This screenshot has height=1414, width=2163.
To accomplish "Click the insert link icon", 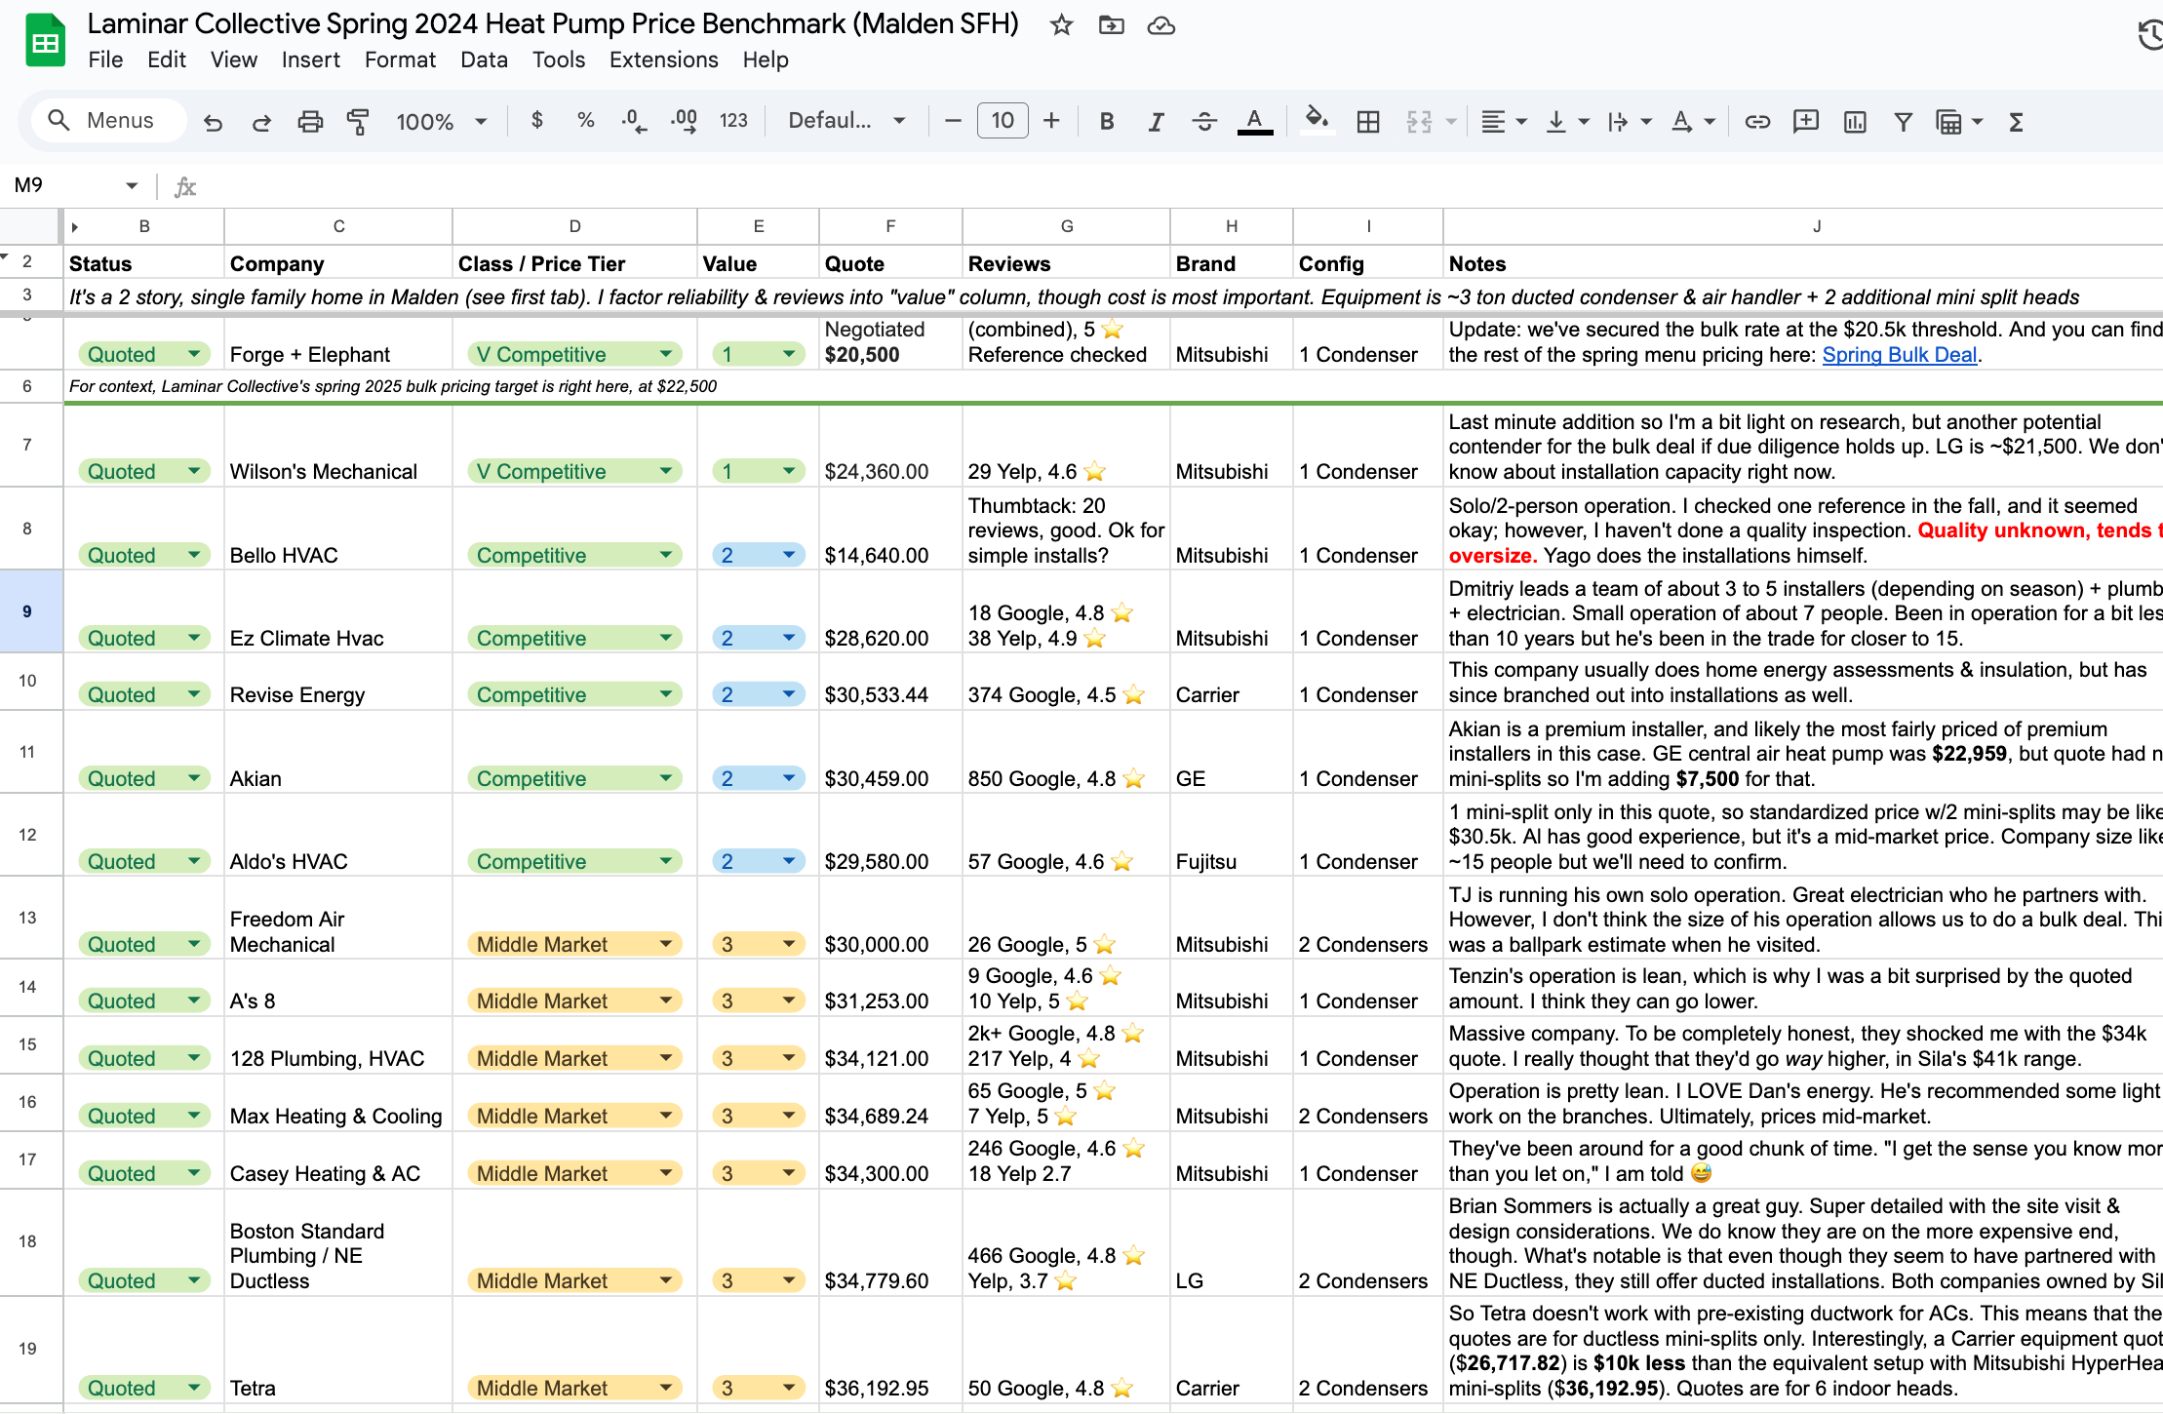I will (x=1757, y=121).
